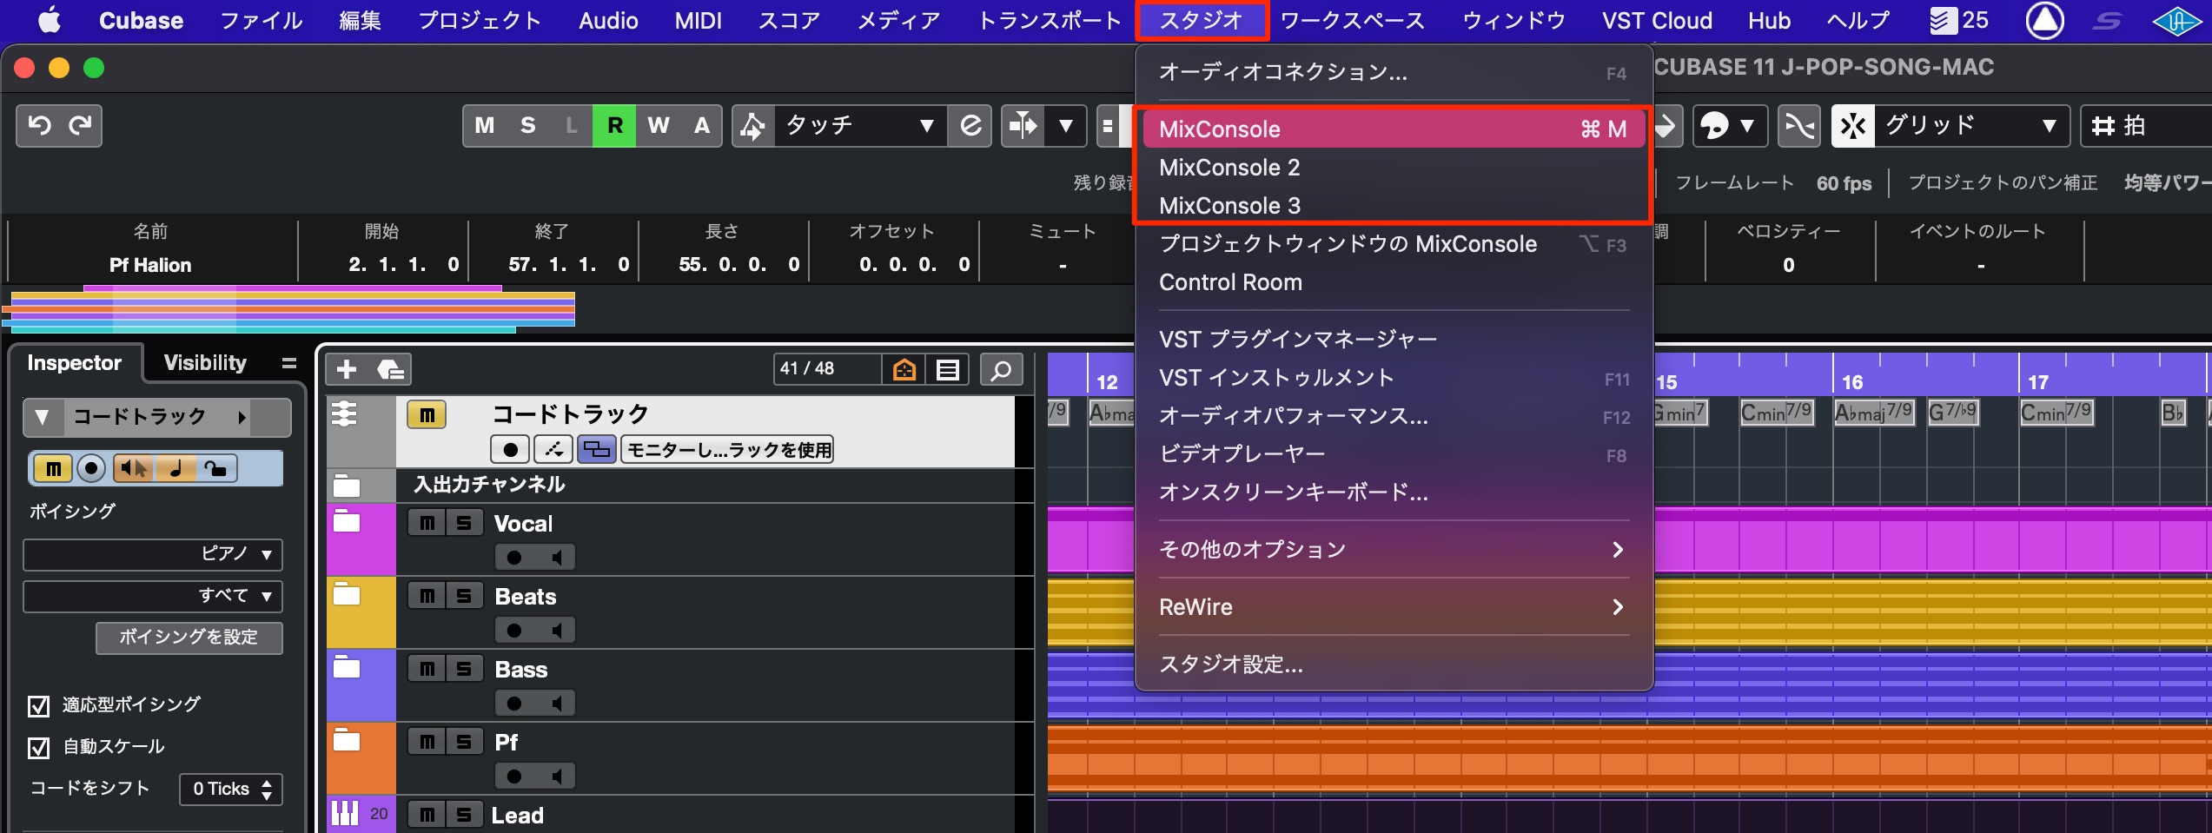Click モニターし...ラックを使用 button
The width and height of the screenshot is (2212, 833).
pos(728,449)
